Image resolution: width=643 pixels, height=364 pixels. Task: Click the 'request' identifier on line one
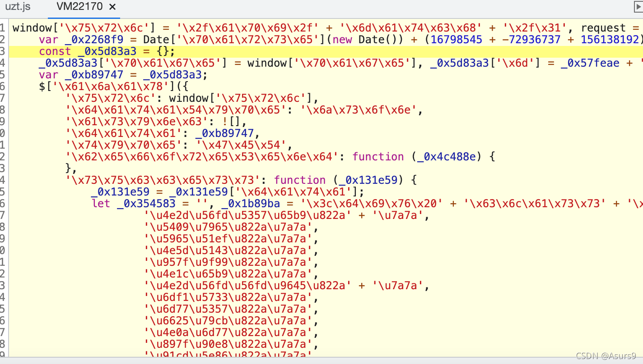click(x=603, y=28)
